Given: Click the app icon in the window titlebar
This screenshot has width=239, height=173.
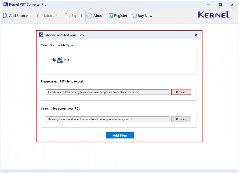Looking at the screenshot, I should click(6, 4).
